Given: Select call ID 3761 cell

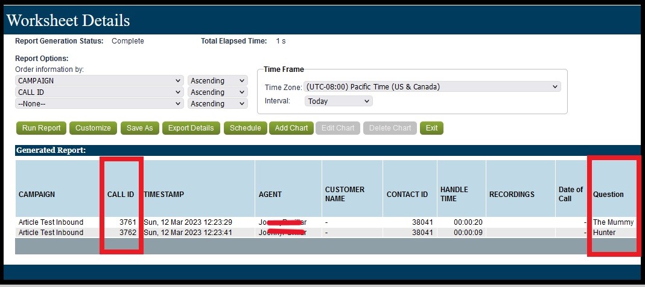Looking at the screenshot, I should point(127,222).
